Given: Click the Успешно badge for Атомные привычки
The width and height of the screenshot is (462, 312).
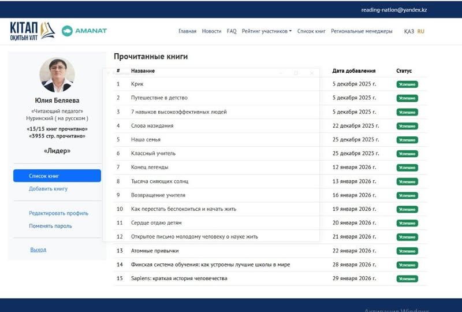Looking at the screenshot, I should [x=407, y=251].
